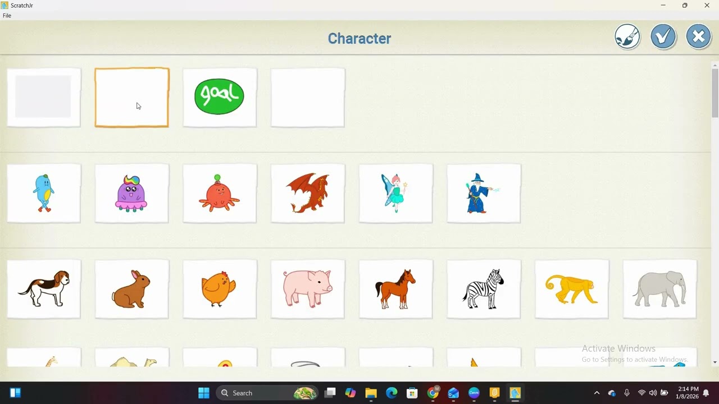The height and width of the screenshot is (404, 719).
Task: Click the scrollbar up arrow
Action: (x=715, y=65)
